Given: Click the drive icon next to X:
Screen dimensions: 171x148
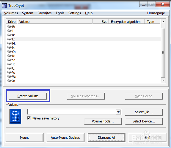Looking at the screenshot, I should tap(9, 81).
